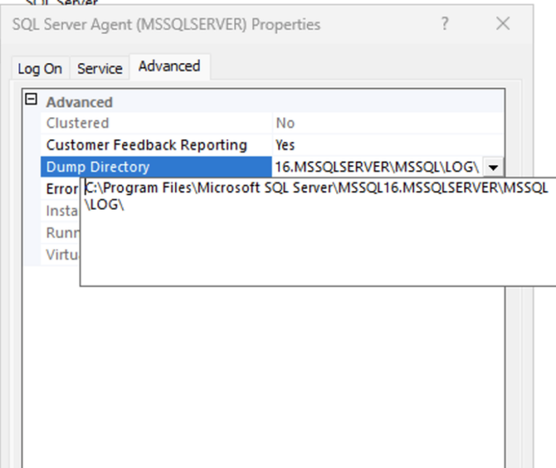Open the Service tab

coord(100,68)
